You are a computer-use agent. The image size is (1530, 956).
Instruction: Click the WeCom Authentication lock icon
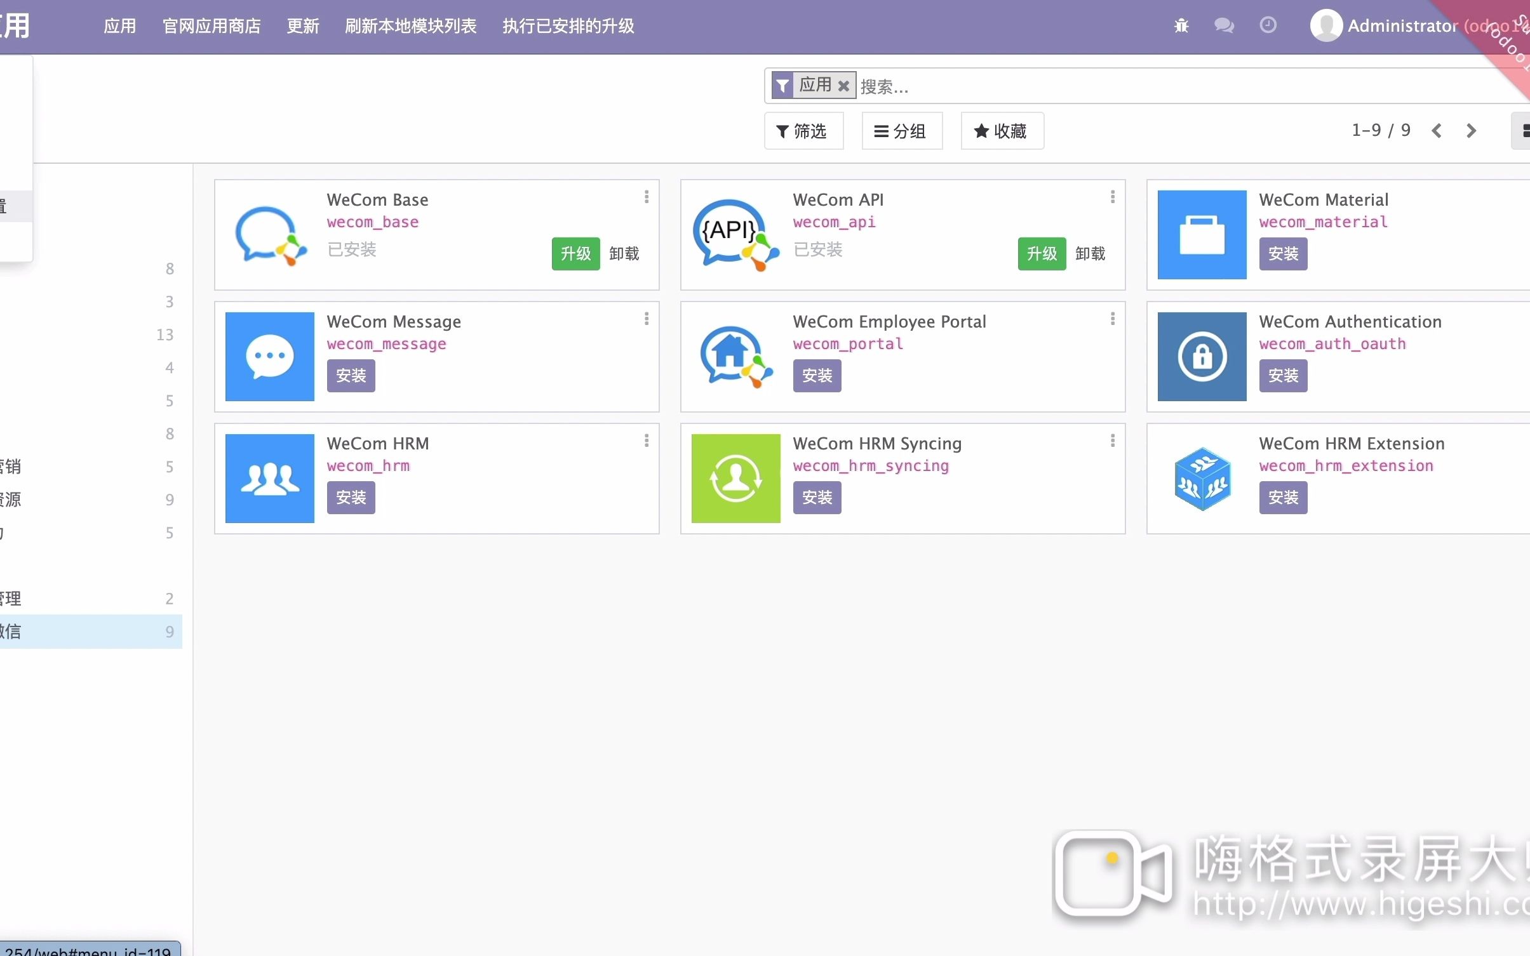point(1202,357)
